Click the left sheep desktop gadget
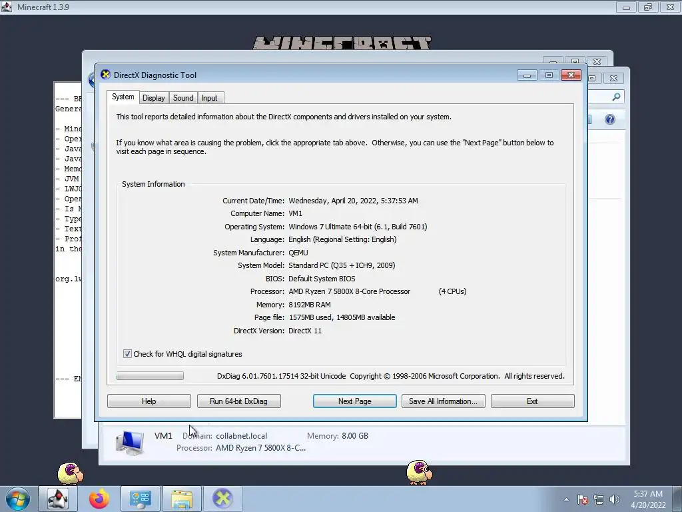Viewport: 682px width, 512px height. point(70,474)
